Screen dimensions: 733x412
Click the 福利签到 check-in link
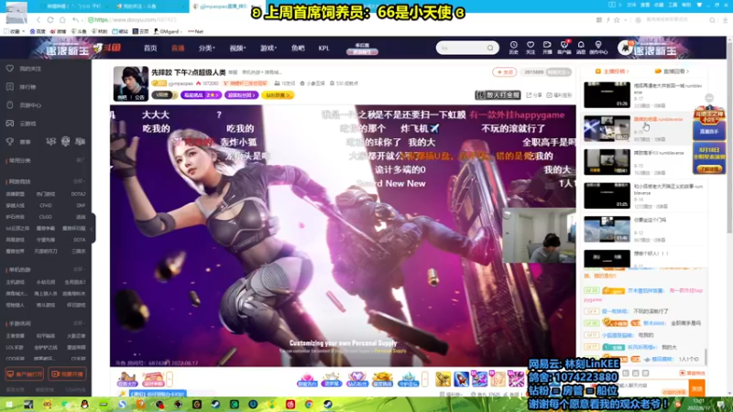[560, 95]
